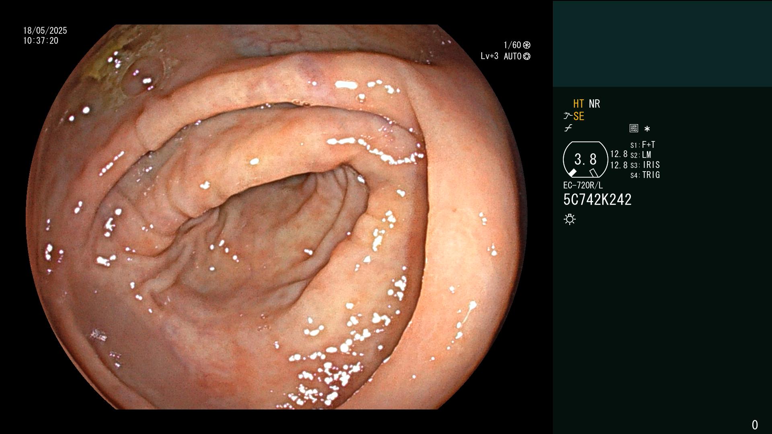
Task: Select the 10:37:20 time stamp
Action: pyautogui.click(x=41, y=41)
